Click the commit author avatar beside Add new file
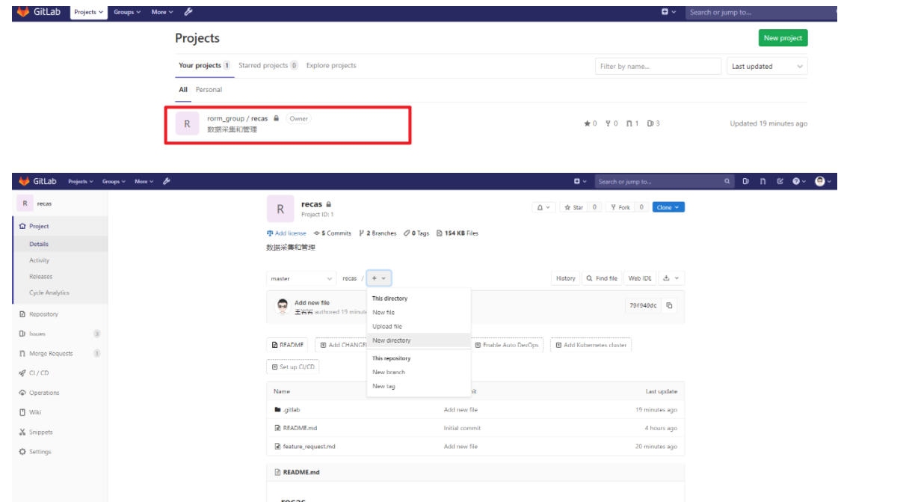 coord(283,306)
